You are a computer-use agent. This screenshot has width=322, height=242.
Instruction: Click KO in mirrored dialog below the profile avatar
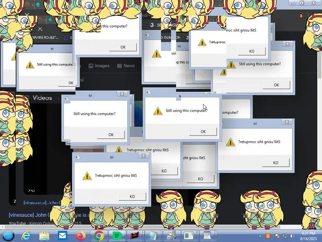[x=252, y=51]
